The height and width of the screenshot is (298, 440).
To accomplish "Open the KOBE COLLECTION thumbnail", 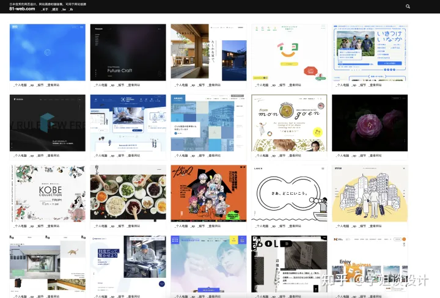I will [x=48, y=194].
